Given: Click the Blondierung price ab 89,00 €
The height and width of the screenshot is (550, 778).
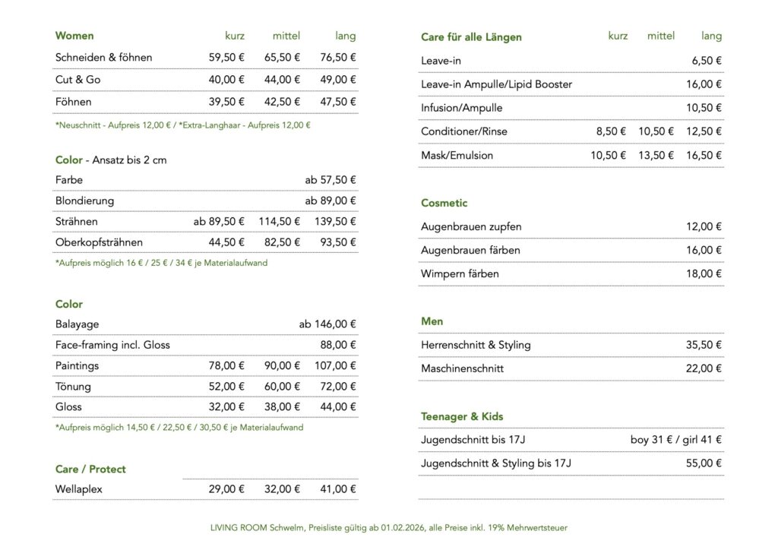Looking at the screenshot, I should point(330,201).
